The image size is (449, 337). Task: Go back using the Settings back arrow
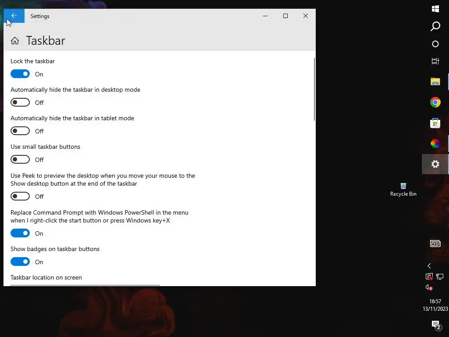tap(14, 16)
